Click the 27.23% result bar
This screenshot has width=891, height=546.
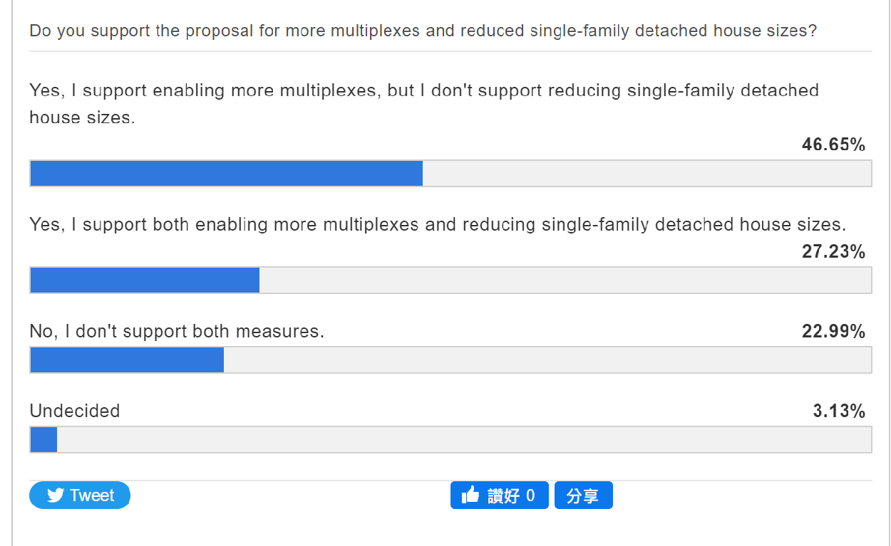[450, 280]
